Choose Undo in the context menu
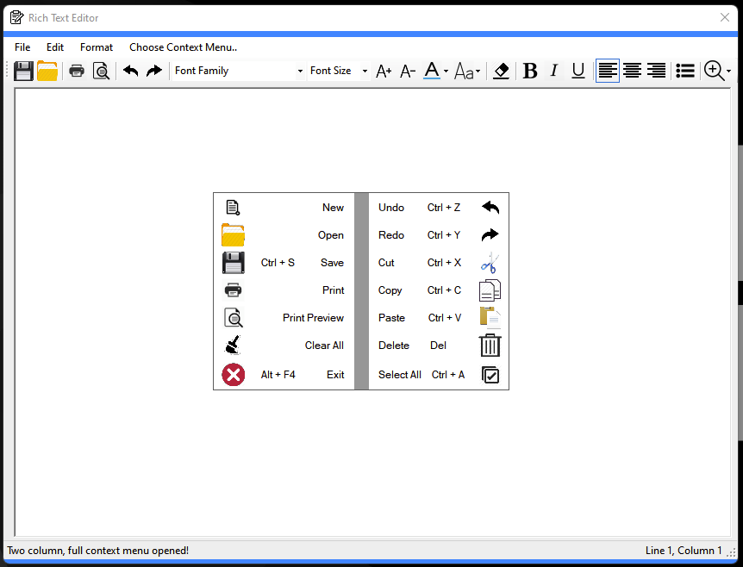The width and height of the screenshot is (743, 567). [x=439, y=208]
